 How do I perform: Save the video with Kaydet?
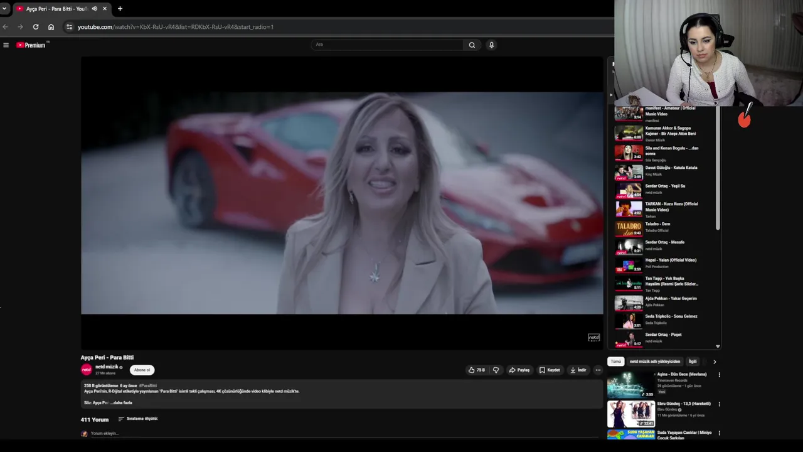[x=550, y=370]
